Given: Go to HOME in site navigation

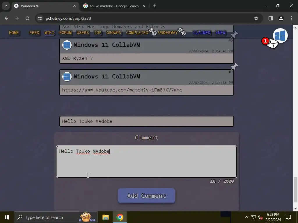Looking at the screenshot, I should 14,33.
